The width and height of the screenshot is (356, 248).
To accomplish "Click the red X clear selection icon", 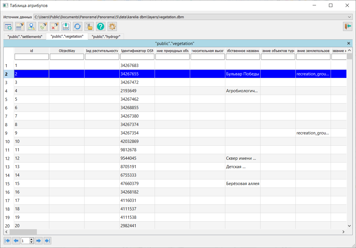I will tap(54, 26).
